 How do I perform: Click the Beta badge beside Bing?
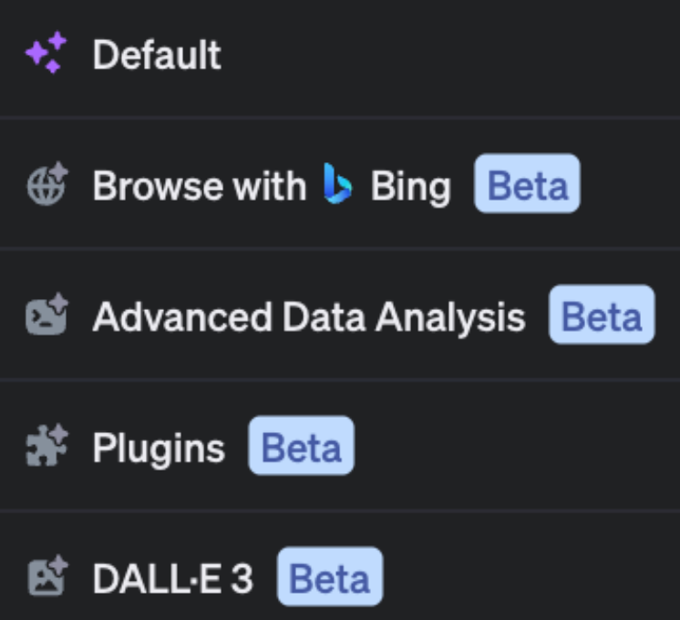pyautogui.click(x=527, y=185)
